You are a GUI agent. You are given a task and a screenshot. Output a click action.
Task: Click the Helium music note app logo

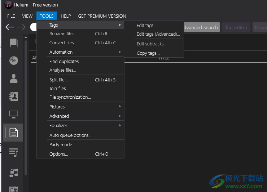click(8, 5)
